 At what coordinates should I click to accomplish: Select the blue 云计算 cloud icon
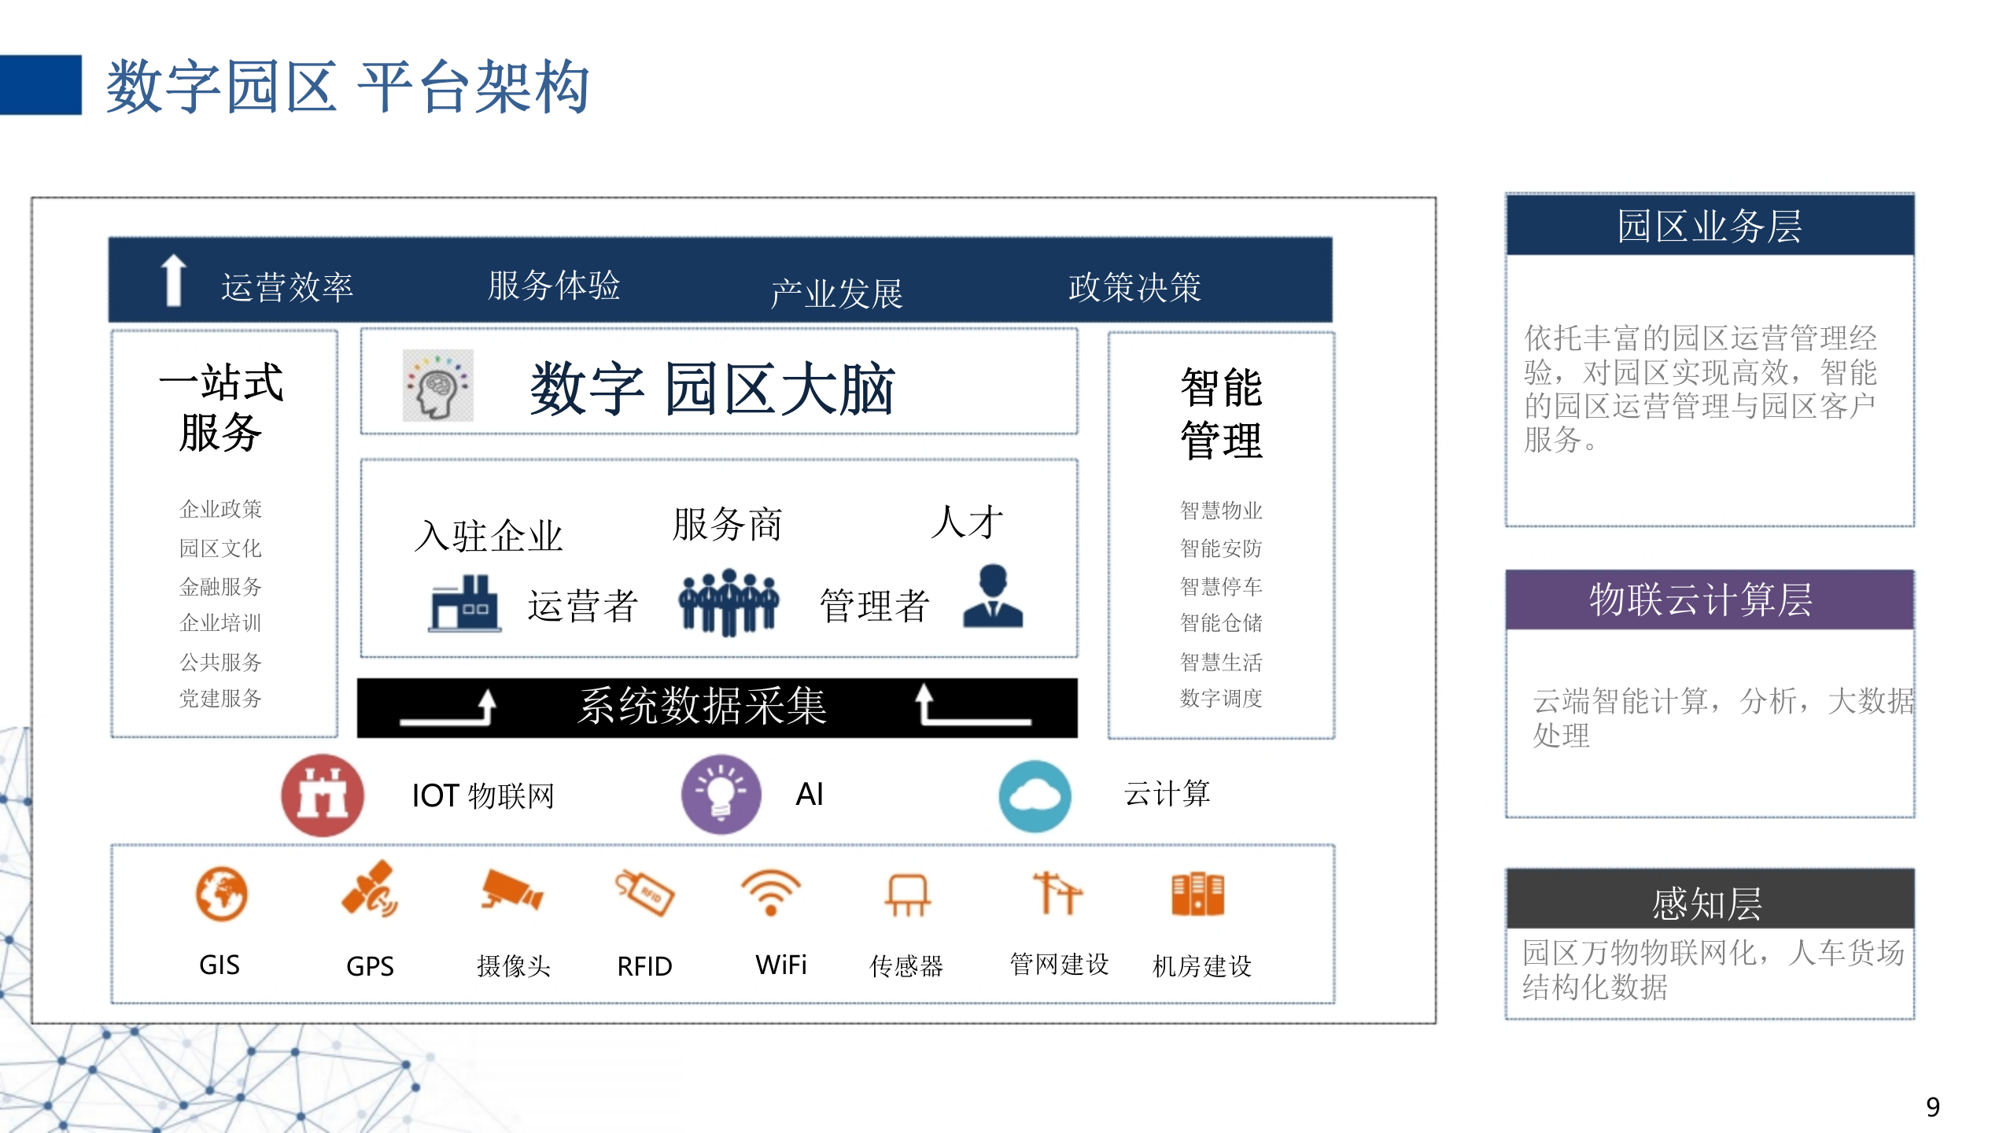click(1035, 795)
